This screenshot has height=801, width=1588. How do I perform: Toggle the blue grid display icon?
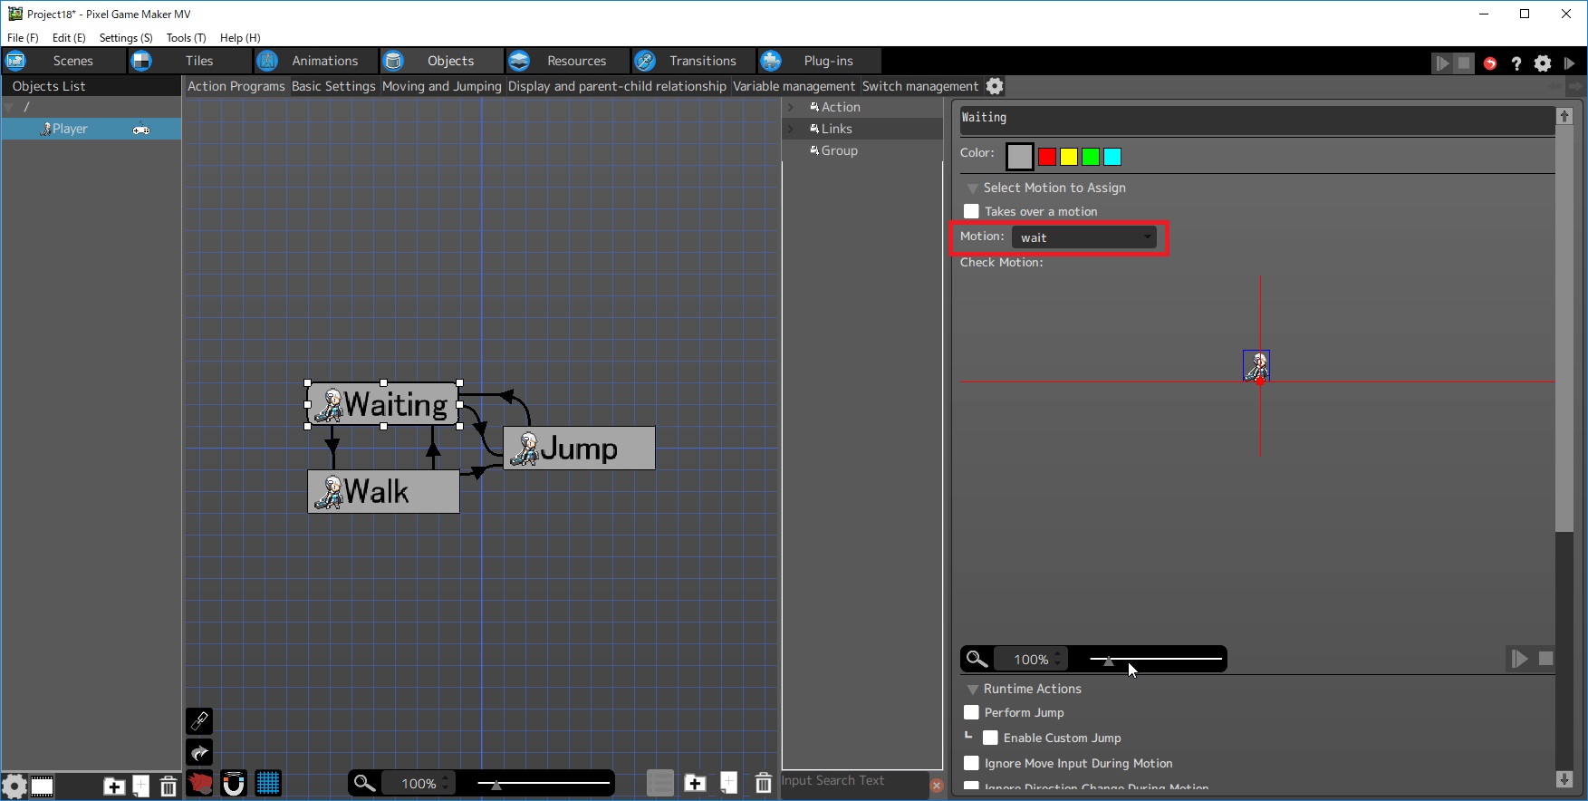coord(268,783)
